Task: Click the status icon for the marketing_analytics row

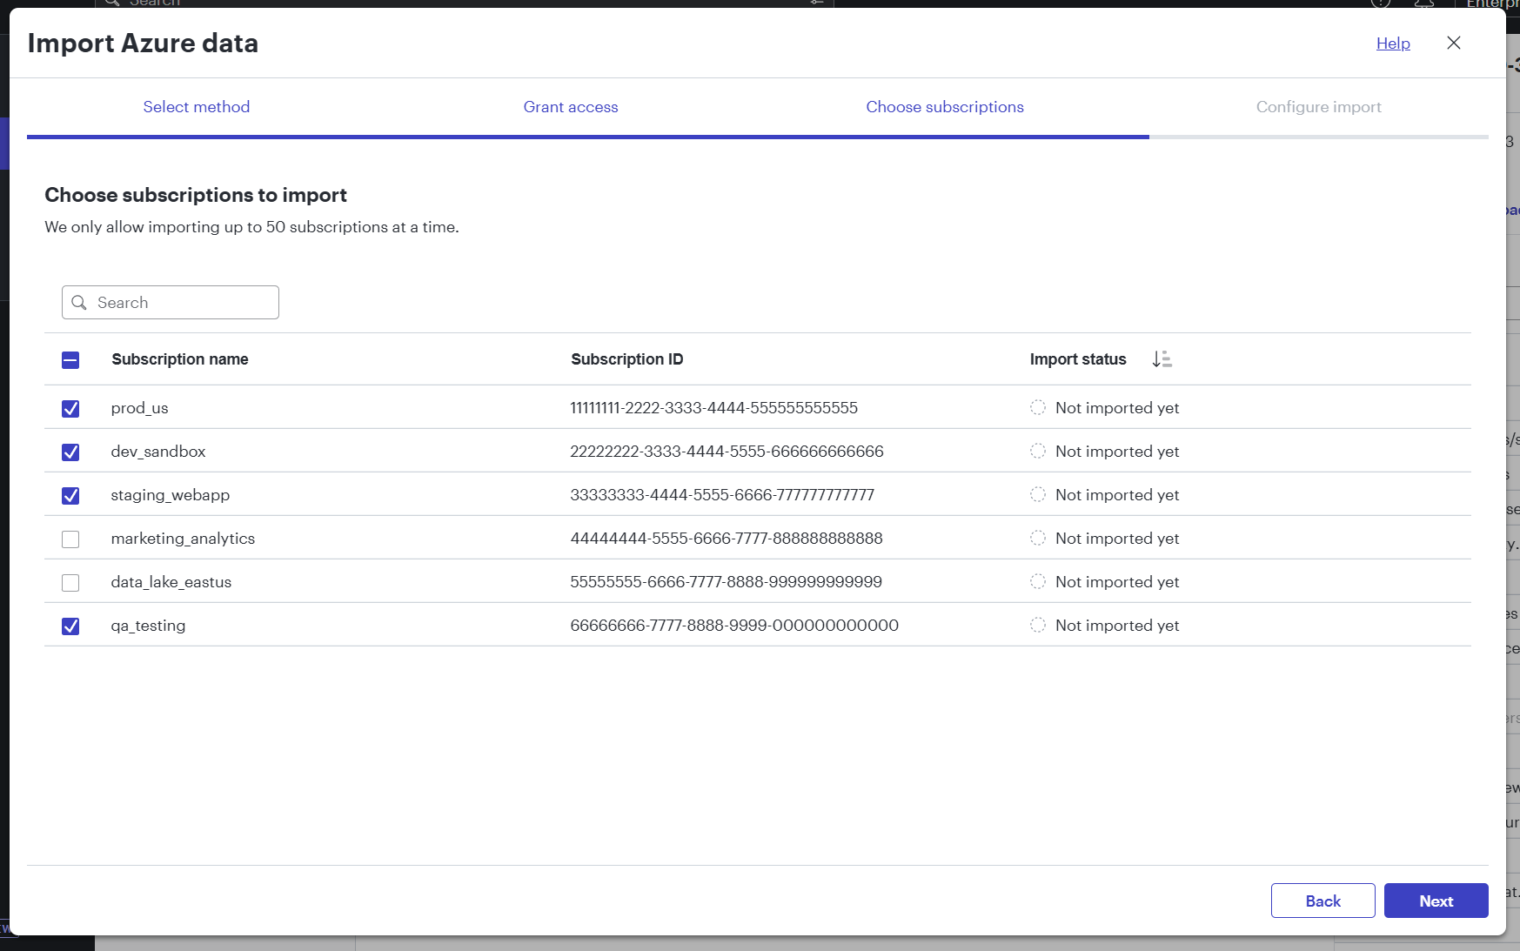Action: tap(1037, 539)
